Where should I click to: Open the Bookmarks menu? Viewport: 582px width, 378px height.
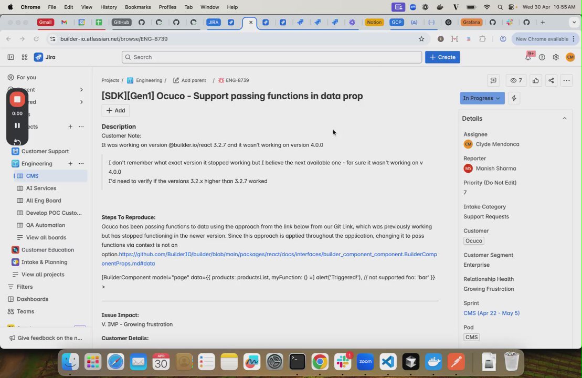137,7
